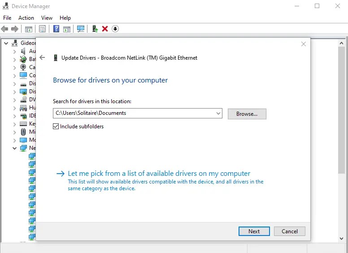This screenshot has width=348, height=253.
Task: Select the Disk drives category icon
Action: (x=23, y=84)
